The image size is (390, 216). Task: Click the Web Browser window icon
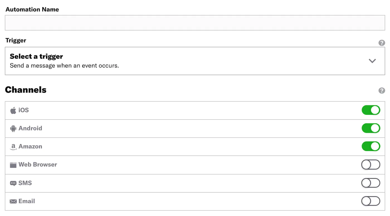click(13, 164)
